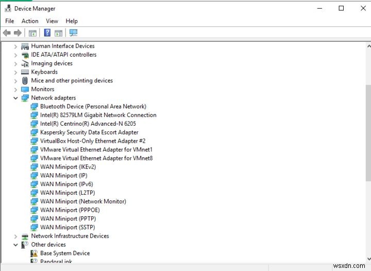
Task: Click the Other devices category icon
Action: 25,245
